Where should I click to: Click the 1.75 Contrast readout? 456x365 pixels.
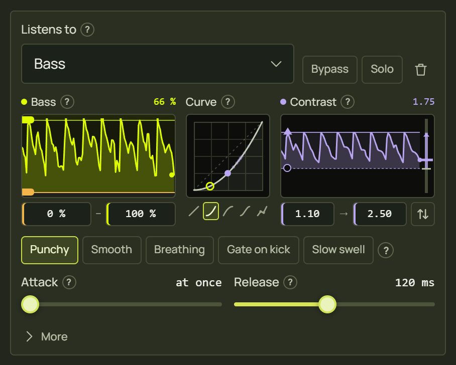(424, 102)
